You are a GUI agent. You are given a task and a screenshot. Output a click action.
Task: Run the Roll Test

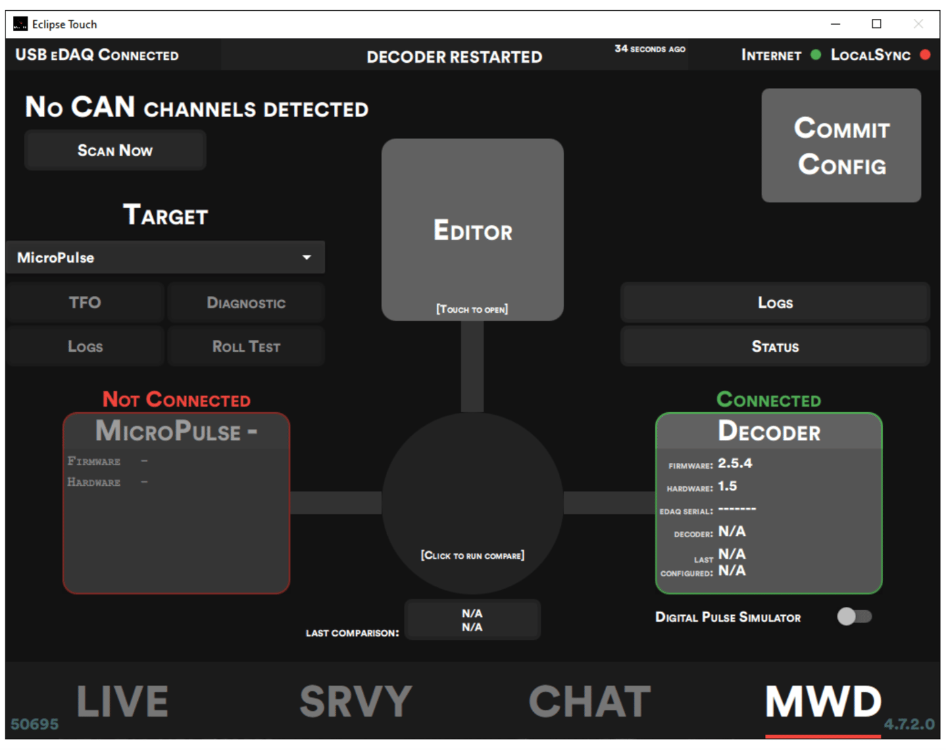[x=246, y=347]
